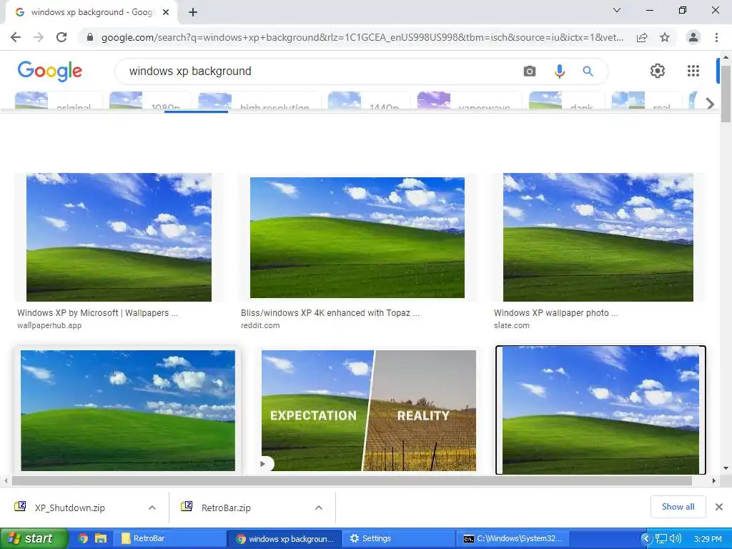Switch to the 'windows xp backgroun...' taskbar window
The width and height of the screenshot is (732, 549).
pyautogui.click(x=284, y=538)
